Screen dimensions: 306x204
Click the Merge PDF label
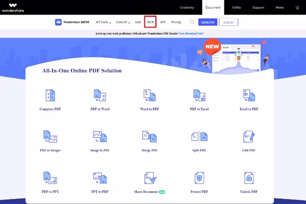tap(149, 150)
